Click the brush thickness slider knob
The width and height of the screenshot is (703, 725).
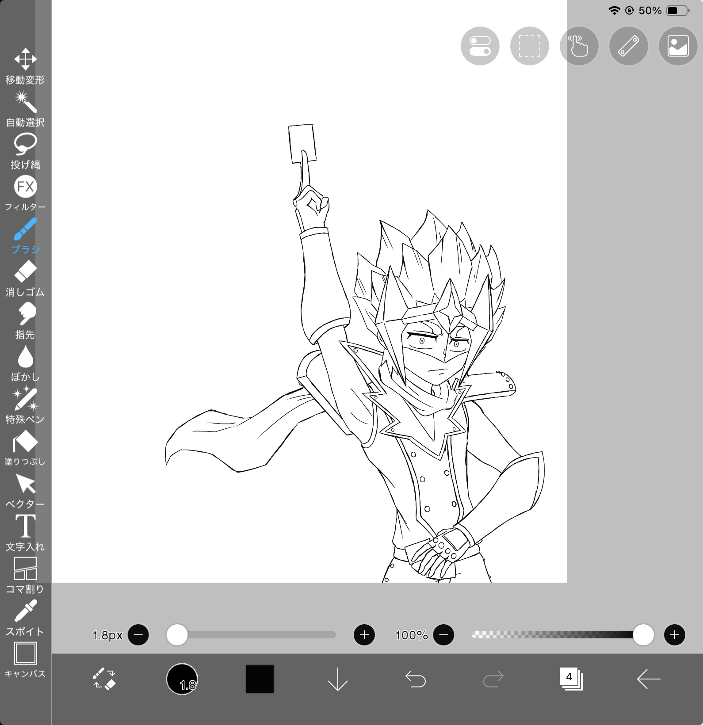click(x=177, y=635)
